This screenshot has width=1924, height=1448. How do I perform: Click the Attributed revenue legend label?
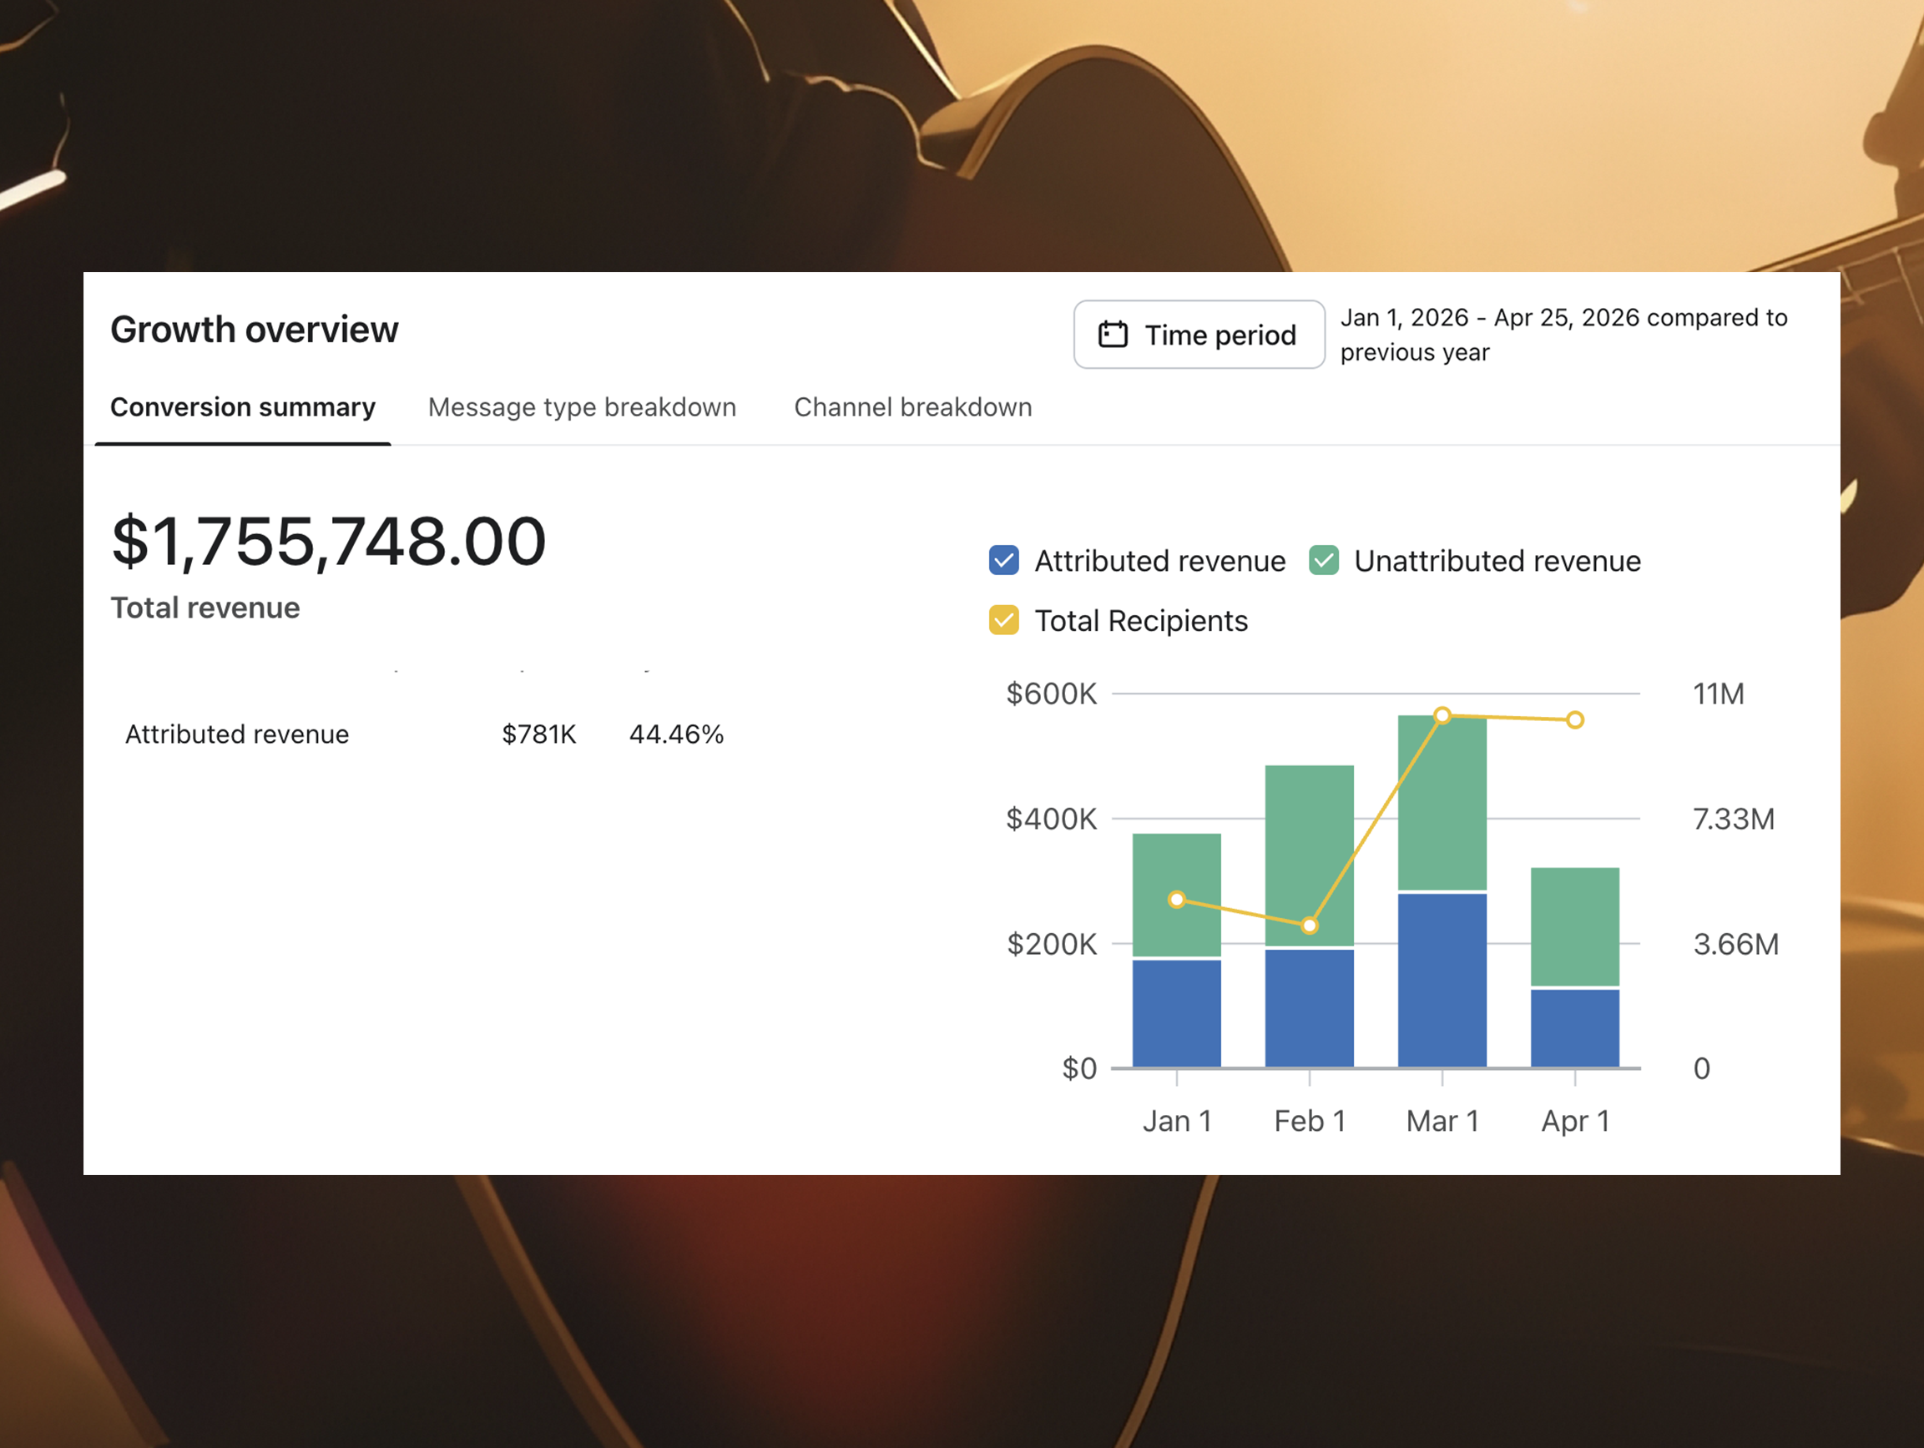[x=1159, y=561]
